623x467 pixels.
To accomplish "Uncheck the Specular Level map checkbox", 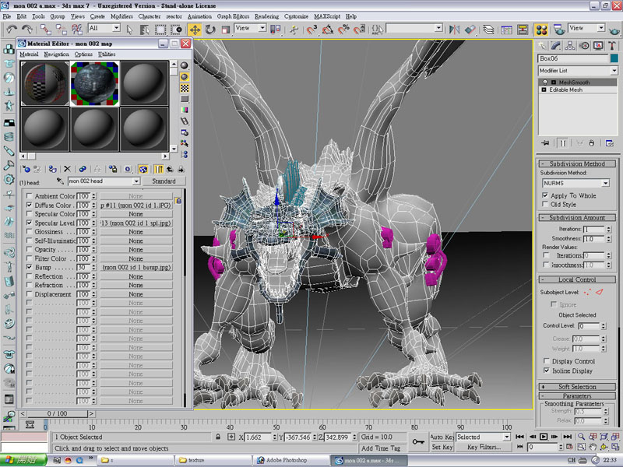I will (x=29, y=223).
